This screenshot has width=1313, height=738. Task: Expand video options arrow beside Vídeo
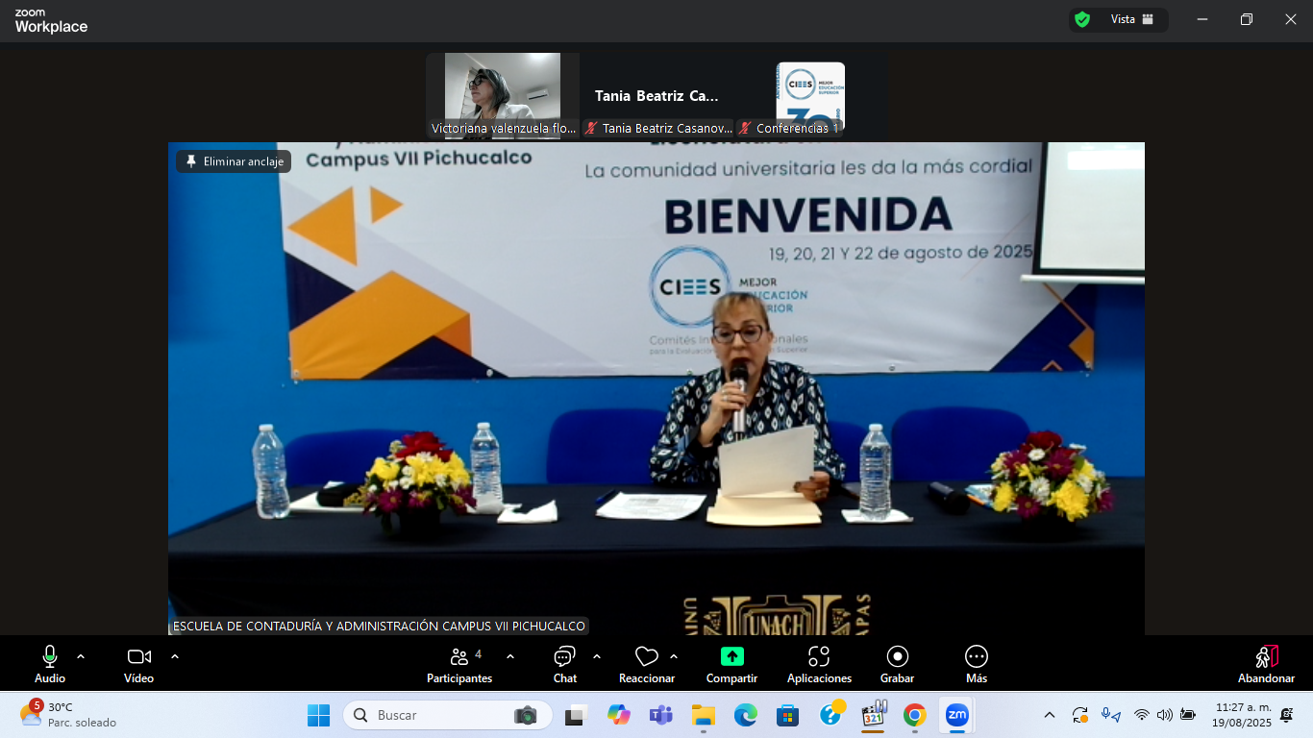[x=175, y=656]
